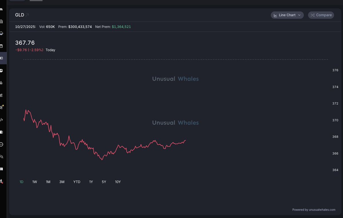Select the 1M time range

(x=48, y=182)
